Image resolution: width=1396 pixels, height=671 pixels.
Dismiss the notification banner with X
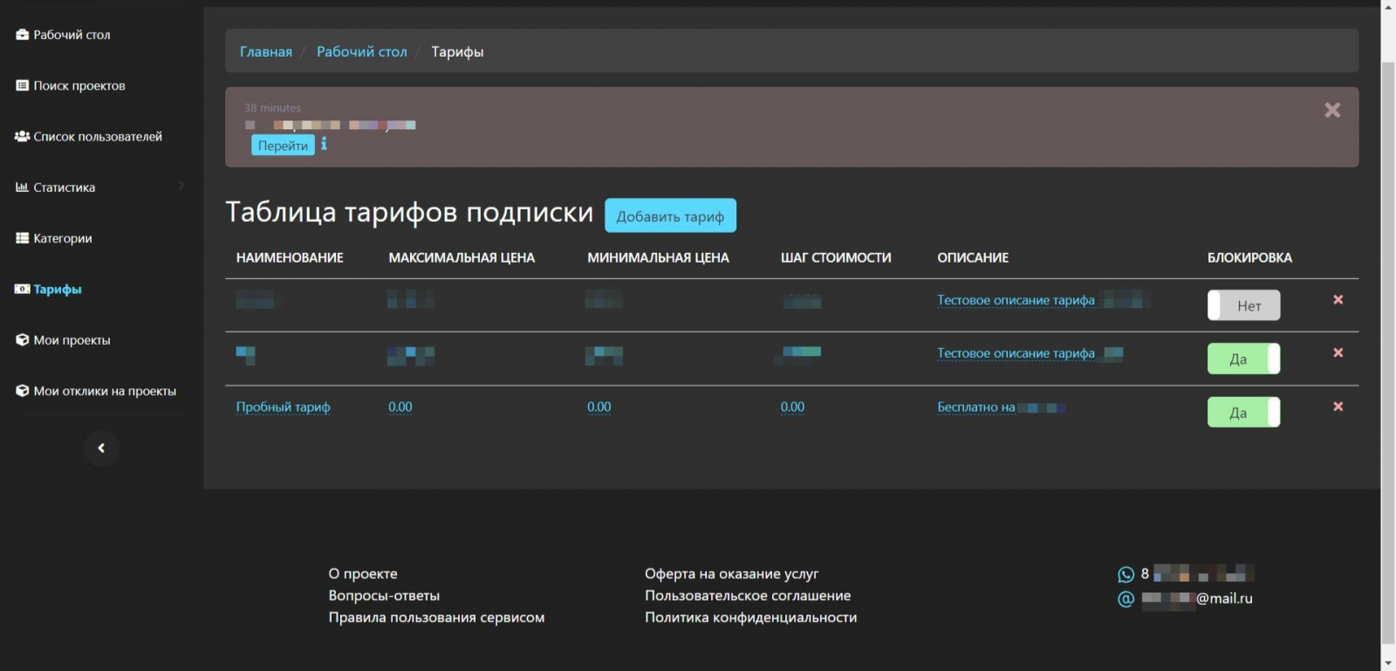coord(1331,110)
